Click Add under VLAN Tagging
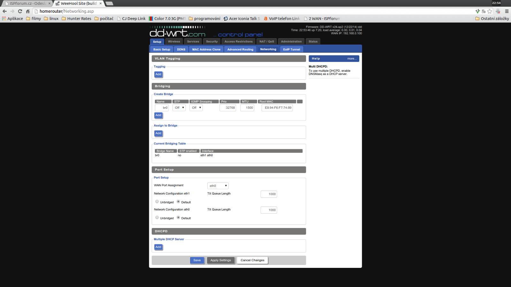Viewport: 511px width, 287px height. pyautogui.click(x=158, y=74)
